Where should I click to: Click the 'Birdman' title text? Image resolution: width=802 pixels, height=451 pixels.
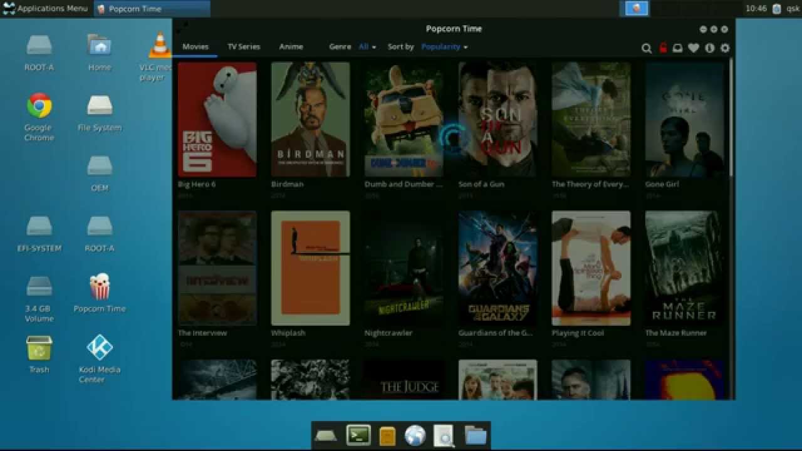(x=287, y=185)
